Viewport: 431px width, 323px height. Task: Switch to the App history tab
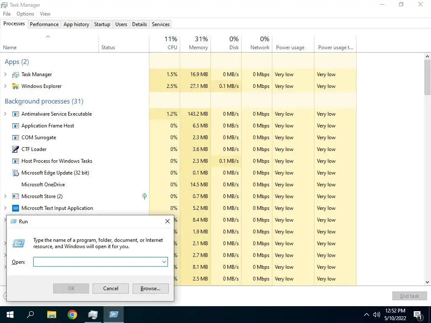77,24
